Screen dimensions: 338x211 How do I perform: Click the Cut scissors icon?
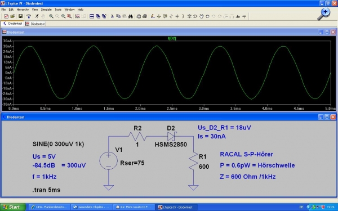tap(112, 16)
